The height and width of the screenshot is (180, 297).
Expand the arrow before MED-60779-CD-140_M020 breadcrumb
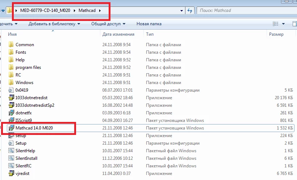click(x=16, y=10)
